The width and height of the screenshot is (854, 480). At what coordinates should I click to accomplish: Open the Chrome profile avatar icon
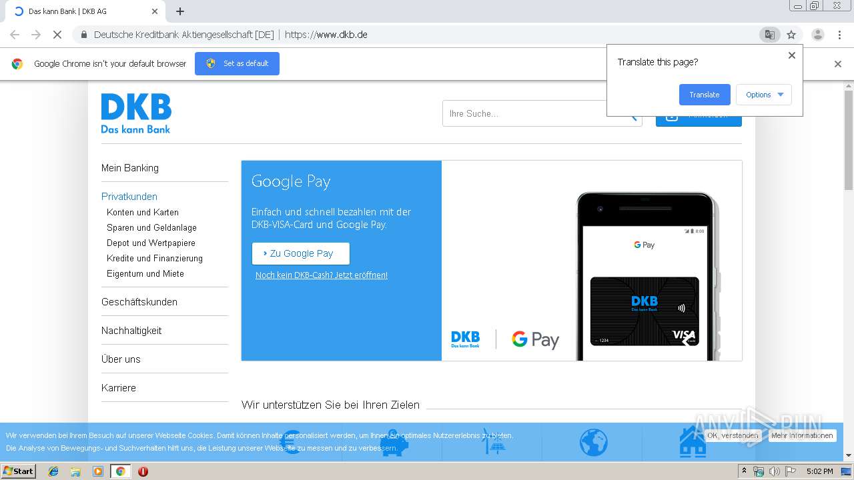coord(817,35)
